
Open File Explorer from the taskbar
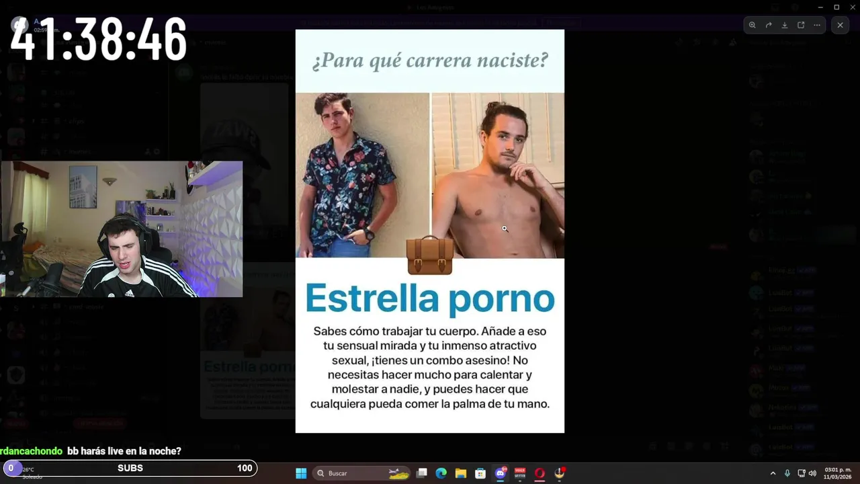point(461,473)
